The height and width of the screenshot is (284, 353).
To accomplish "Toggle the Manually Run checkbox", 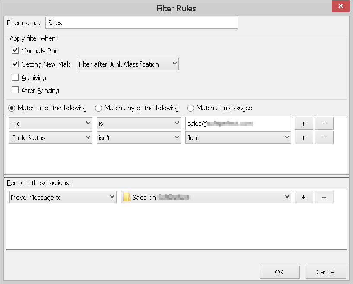I will point(15,50).
